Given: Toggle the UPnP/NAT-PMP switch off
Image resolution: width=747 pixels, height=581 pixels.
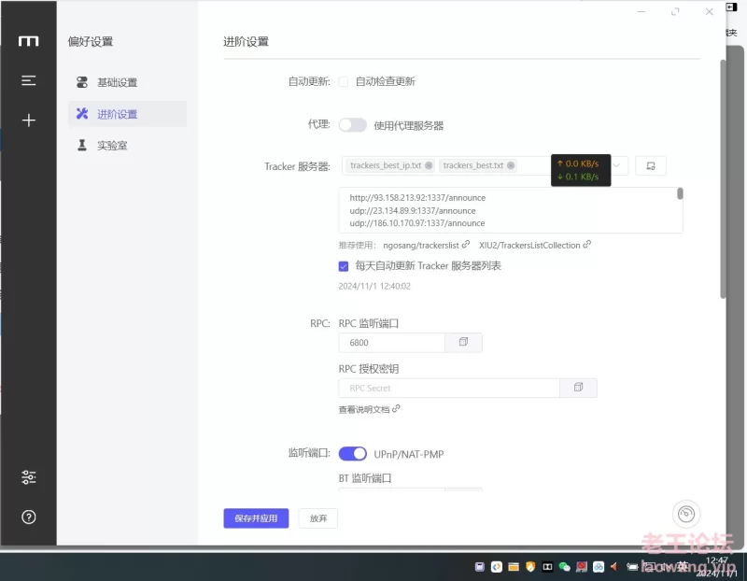Looking at the screenshot, I should point(353,453).
